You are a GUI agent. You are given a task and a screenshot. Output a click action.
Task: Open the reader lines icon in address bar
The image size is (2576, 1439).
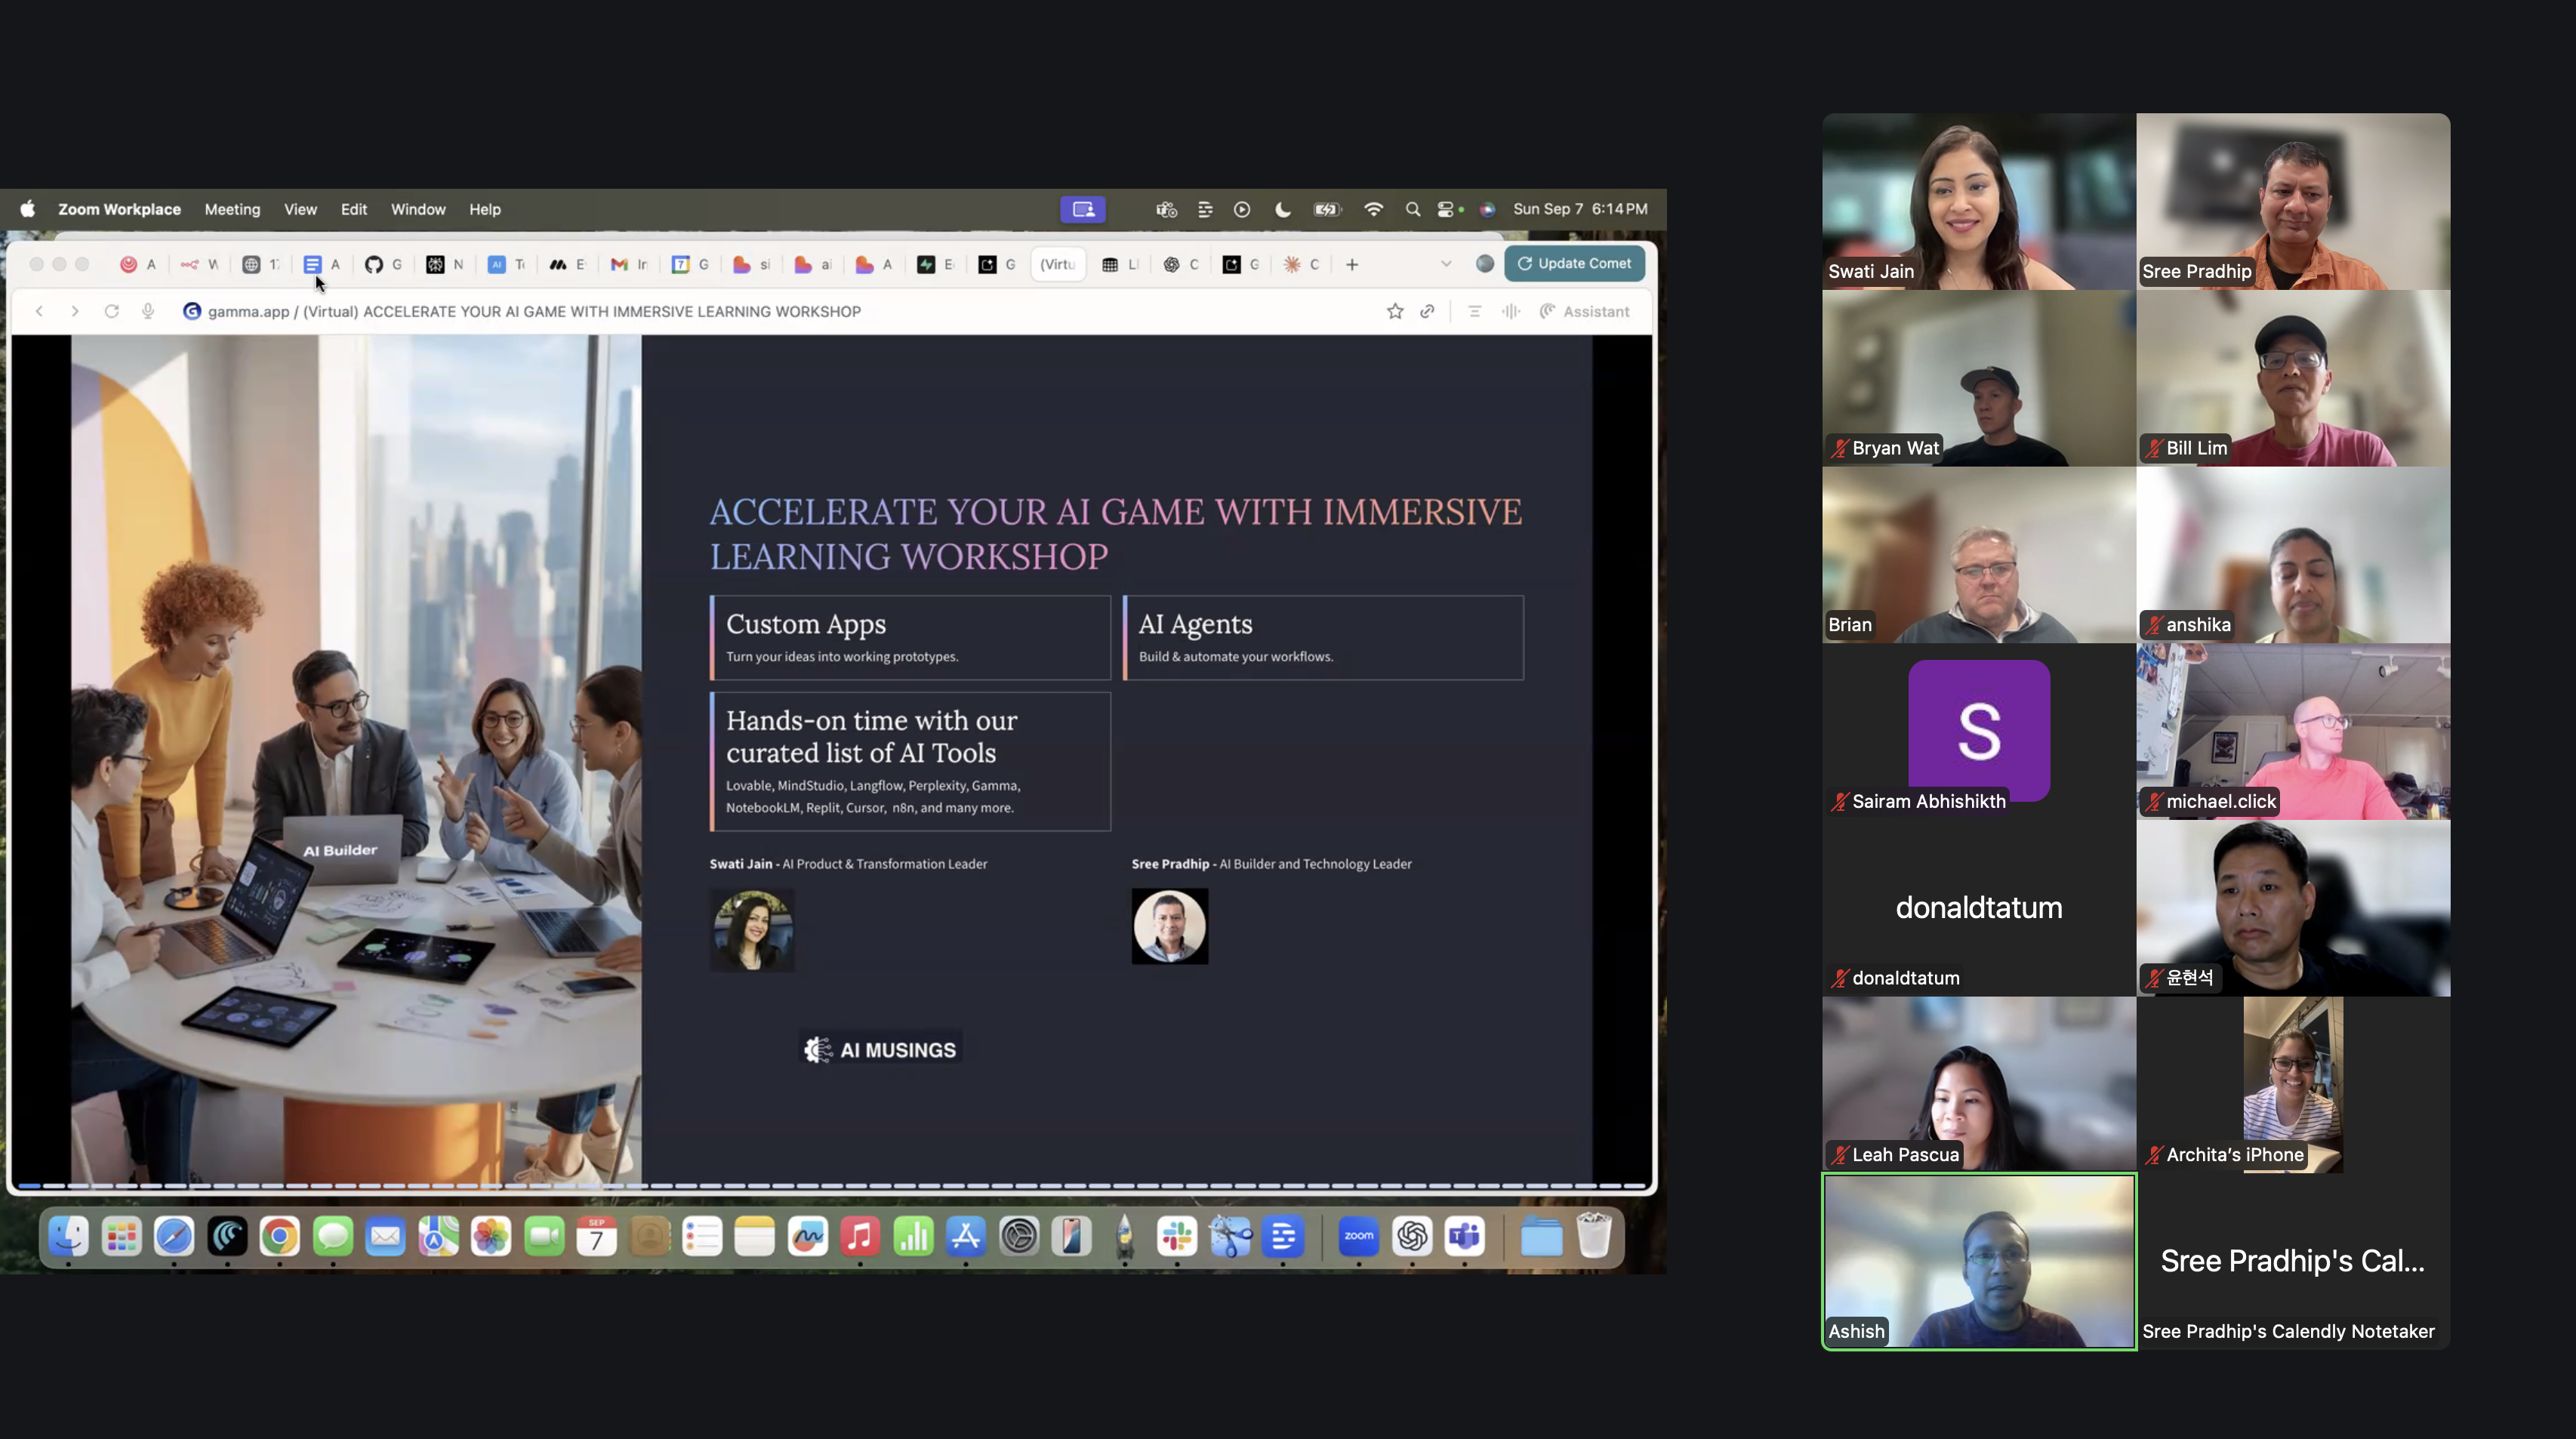(1474, 311)
